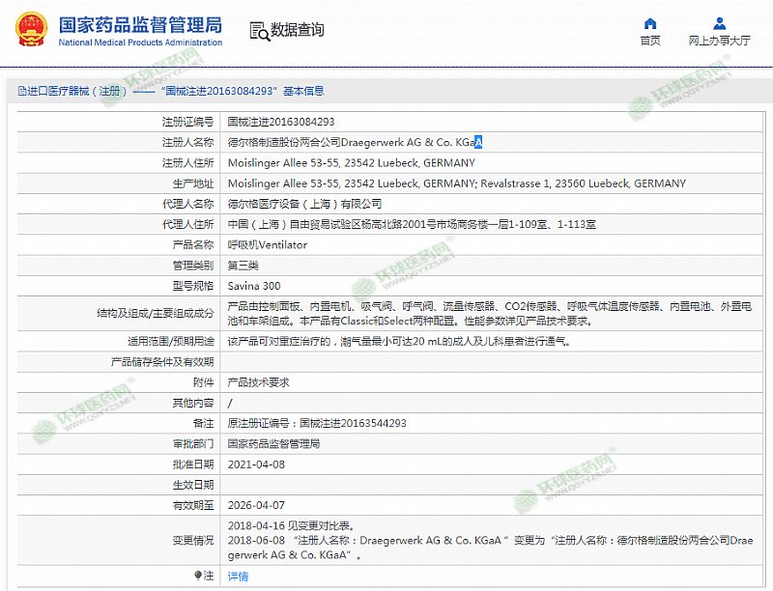773x591 pixels.
Task: Click the expiry date 2026-04-07
Action: click(x=256, y=505)
